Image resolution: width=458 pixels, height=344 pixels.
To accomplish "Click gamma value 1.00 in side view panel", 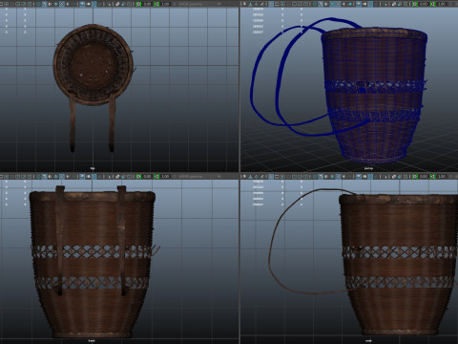I will (x=442, y=176).
